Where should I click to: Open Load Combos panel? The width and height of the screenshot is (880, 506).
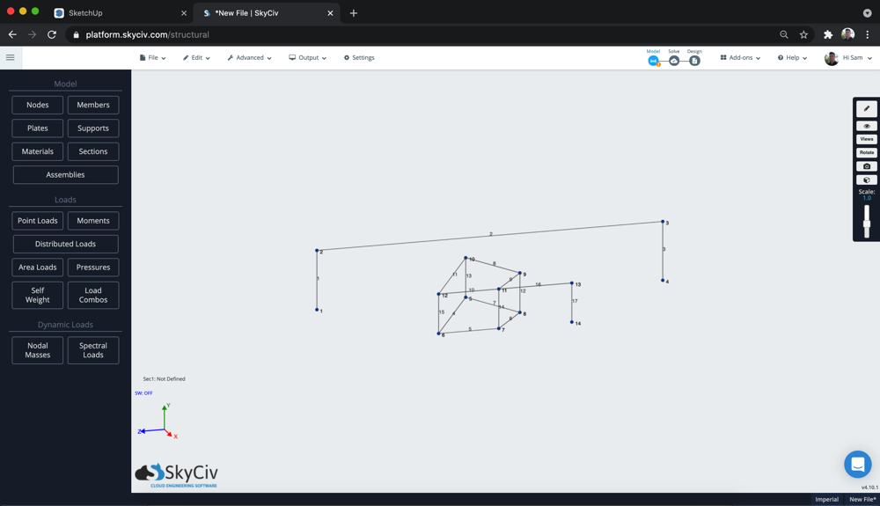93,295
